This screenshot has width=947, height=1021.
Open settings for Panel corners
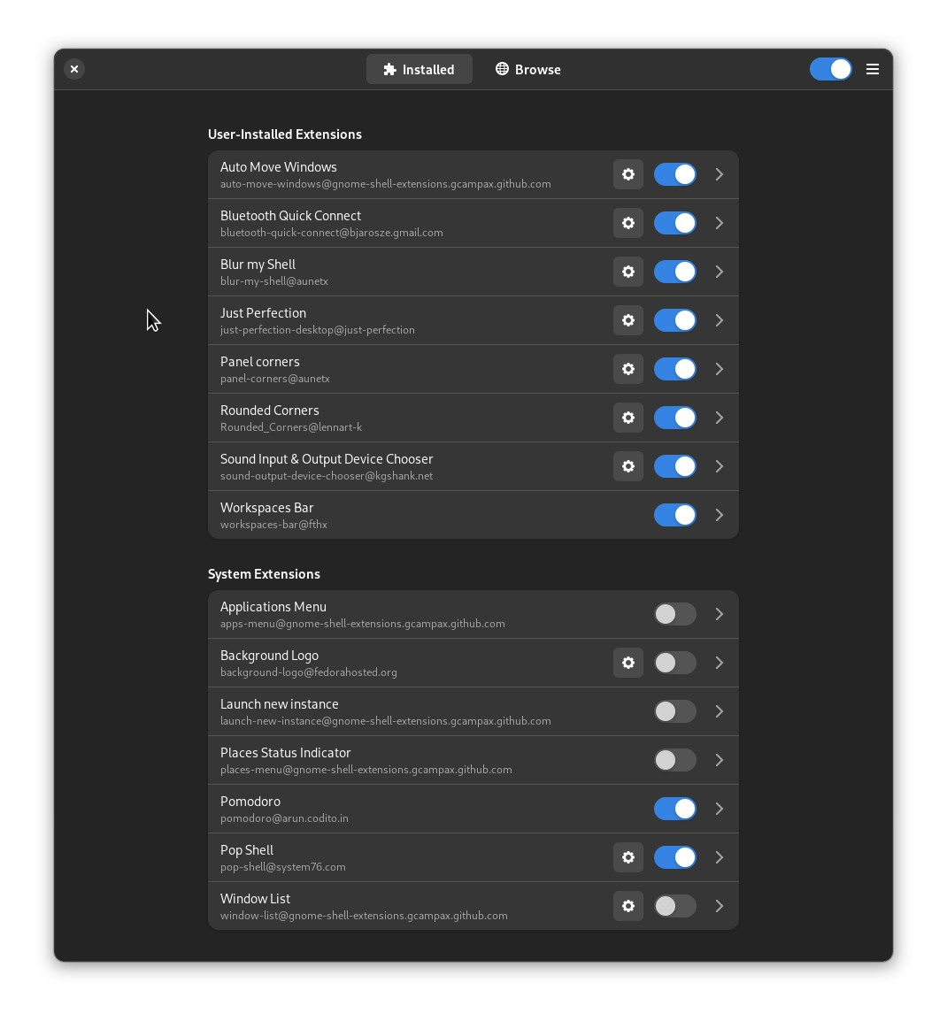[627, 369]
